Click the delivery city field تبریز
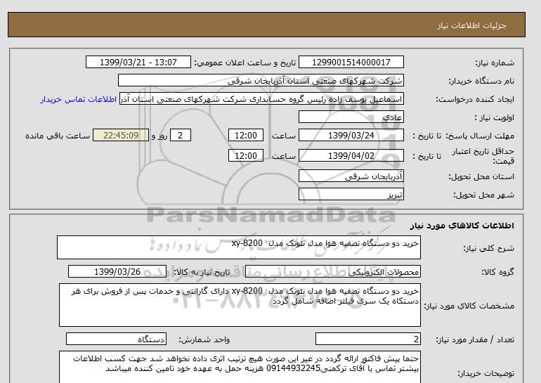 [351, 195]
